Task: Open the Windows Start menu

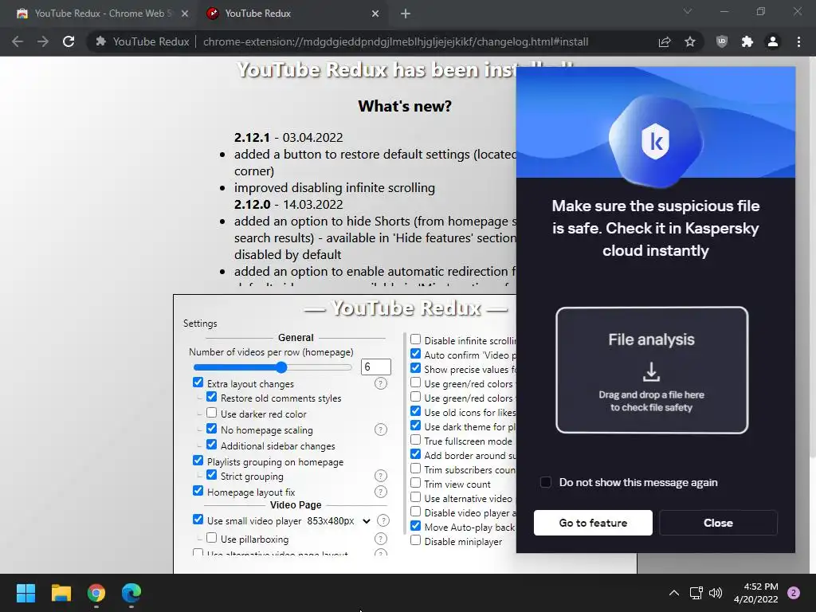Action: pos(25,593)
